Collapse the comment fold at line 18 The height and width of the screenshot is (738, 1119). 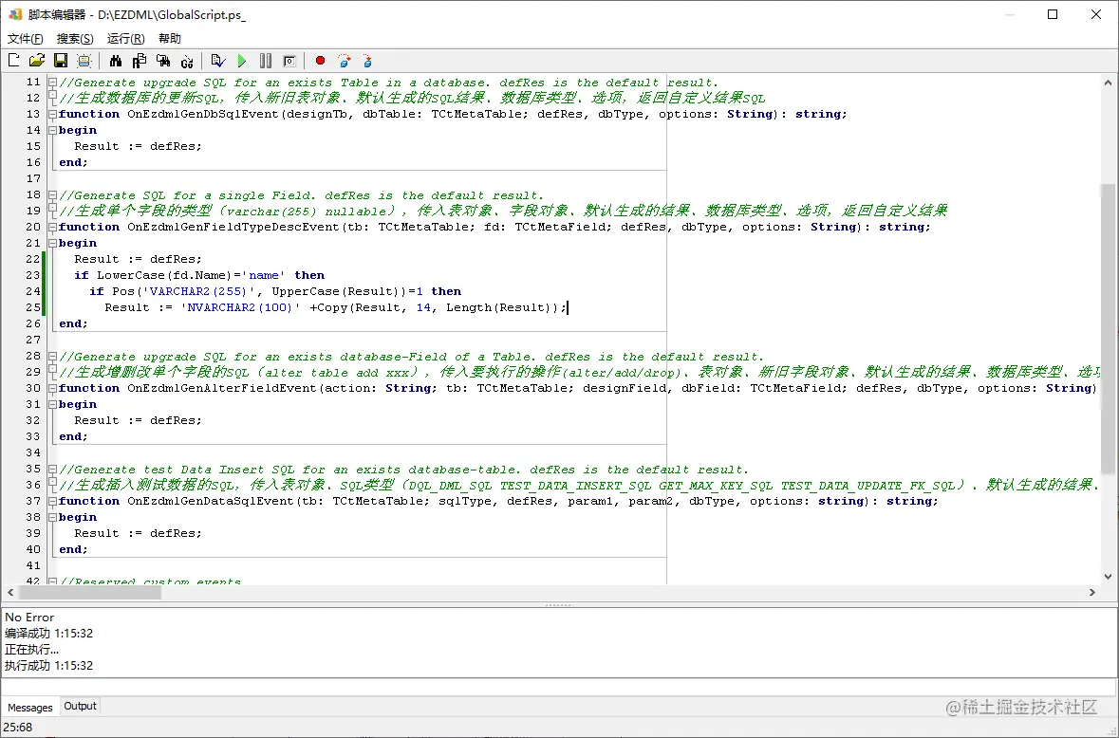pos(52,194)
